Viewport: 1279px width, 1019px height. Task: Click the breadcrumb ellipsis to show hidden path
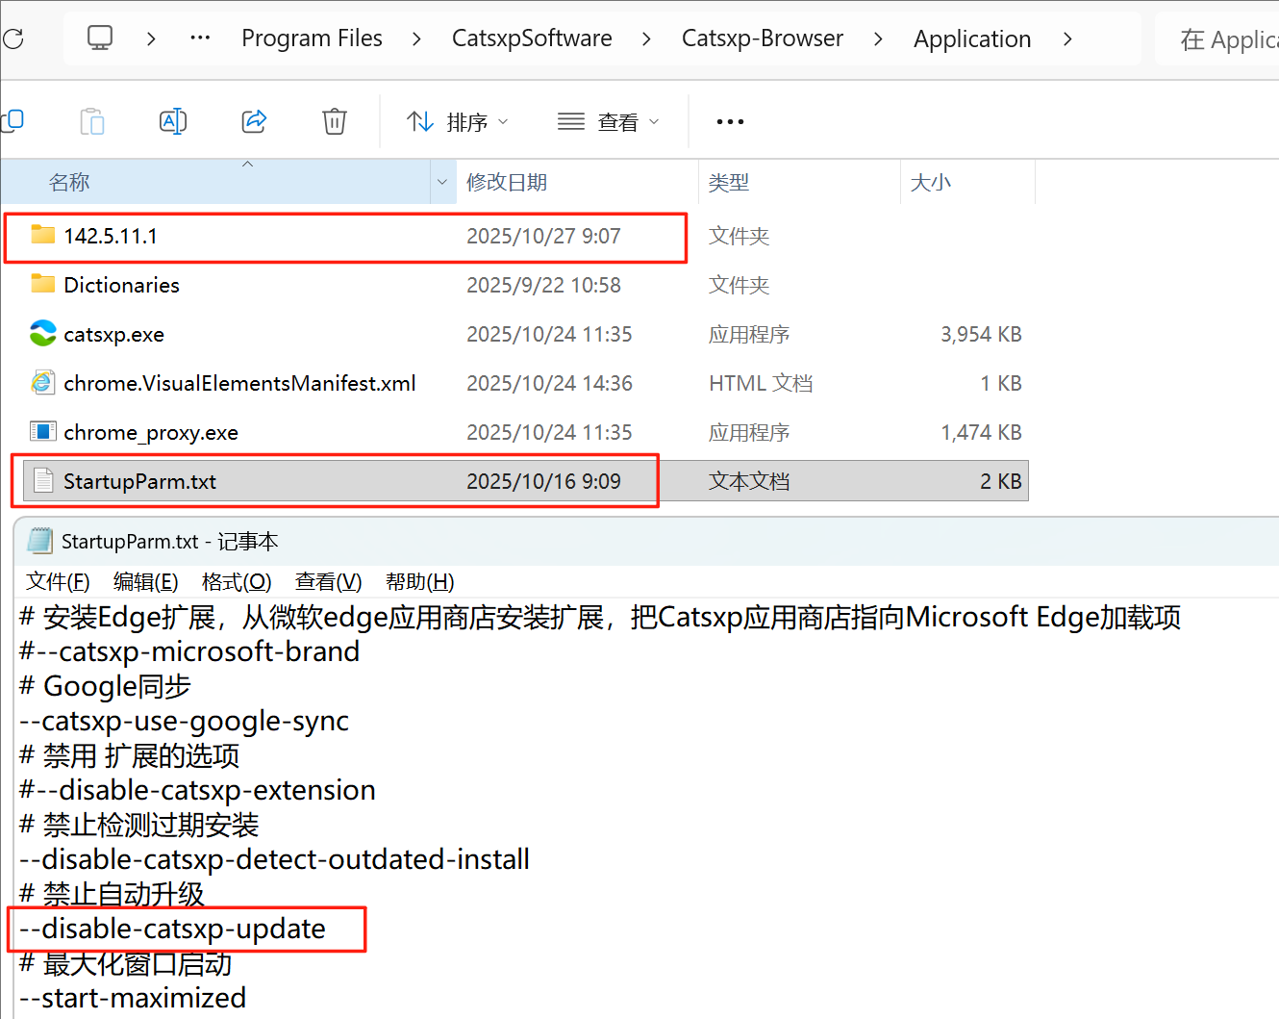click(x=200, y=38)
